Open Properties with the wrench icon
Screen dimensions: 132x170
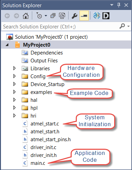74,16
